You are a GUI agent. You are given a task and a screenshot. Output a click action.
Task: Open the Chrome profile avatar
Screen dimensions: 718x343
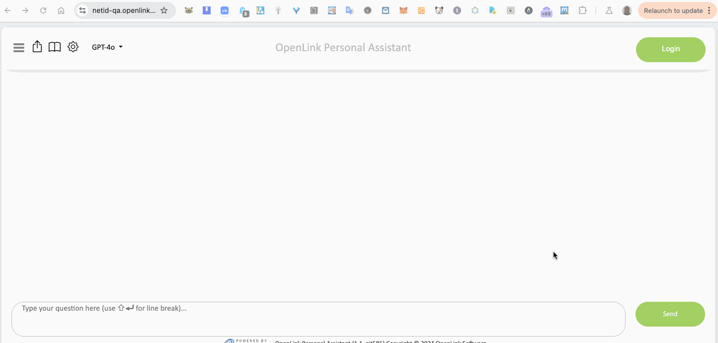coord(627,10)
